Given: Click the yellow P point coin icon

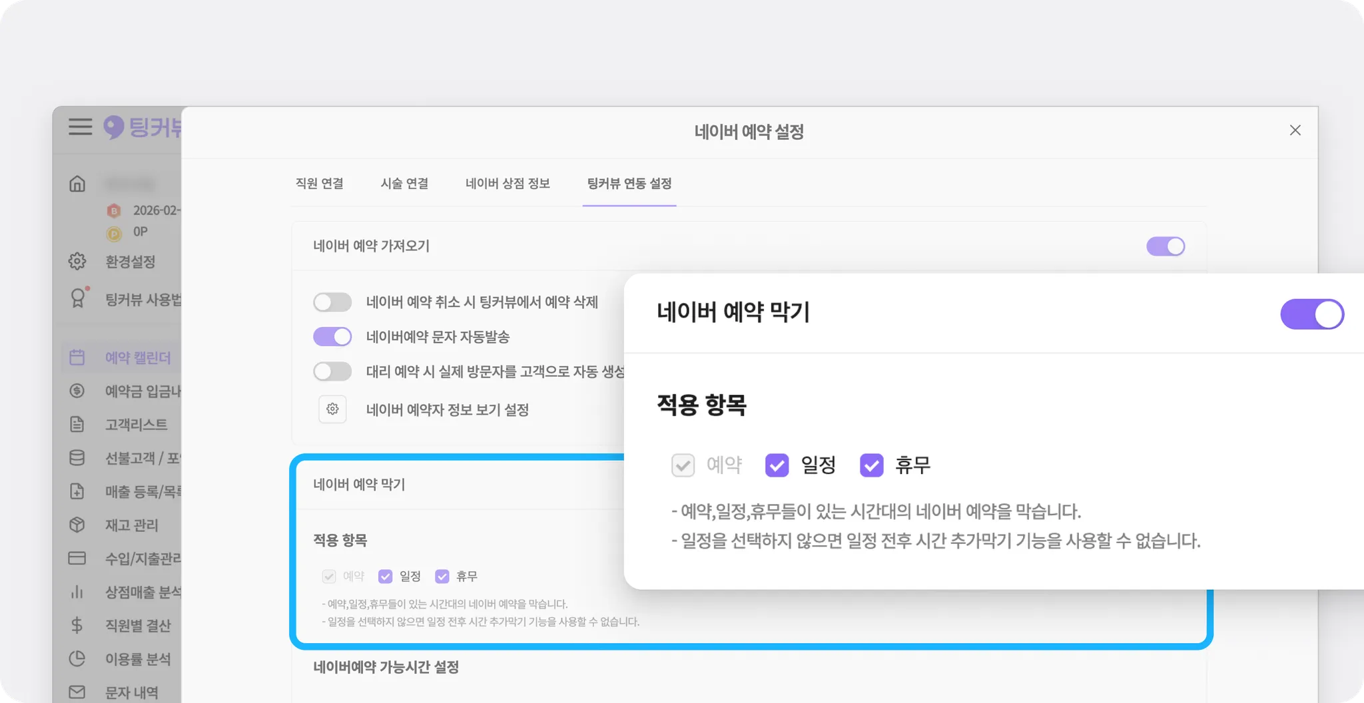Looking at the screenshot, I should [114, 233].
